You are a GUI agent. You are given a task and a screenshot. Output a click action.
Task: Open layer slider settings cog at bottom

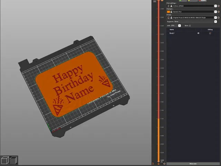164,164
